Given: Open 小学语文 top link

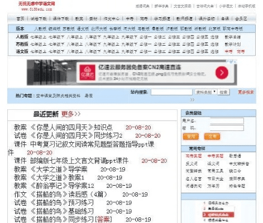Looking at the screenshot, I should click(x=226, y=6).
